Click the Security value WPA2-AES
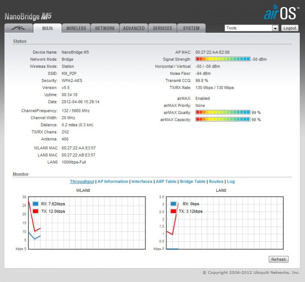 [x=72, y=81]
